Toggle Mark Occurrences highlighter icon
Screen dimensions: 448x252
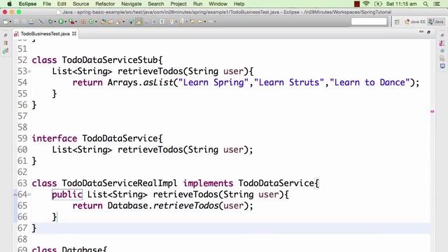(139, 22)
